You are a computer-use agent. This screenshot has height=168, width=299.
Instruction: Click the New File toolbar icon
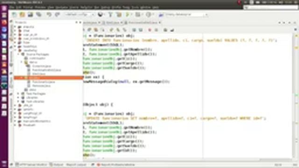tap(14, 14)
